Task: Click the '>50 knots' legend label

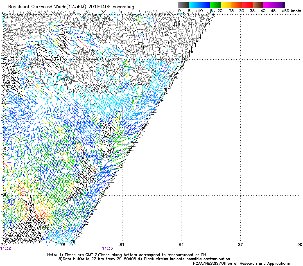Action: point(291,11)
